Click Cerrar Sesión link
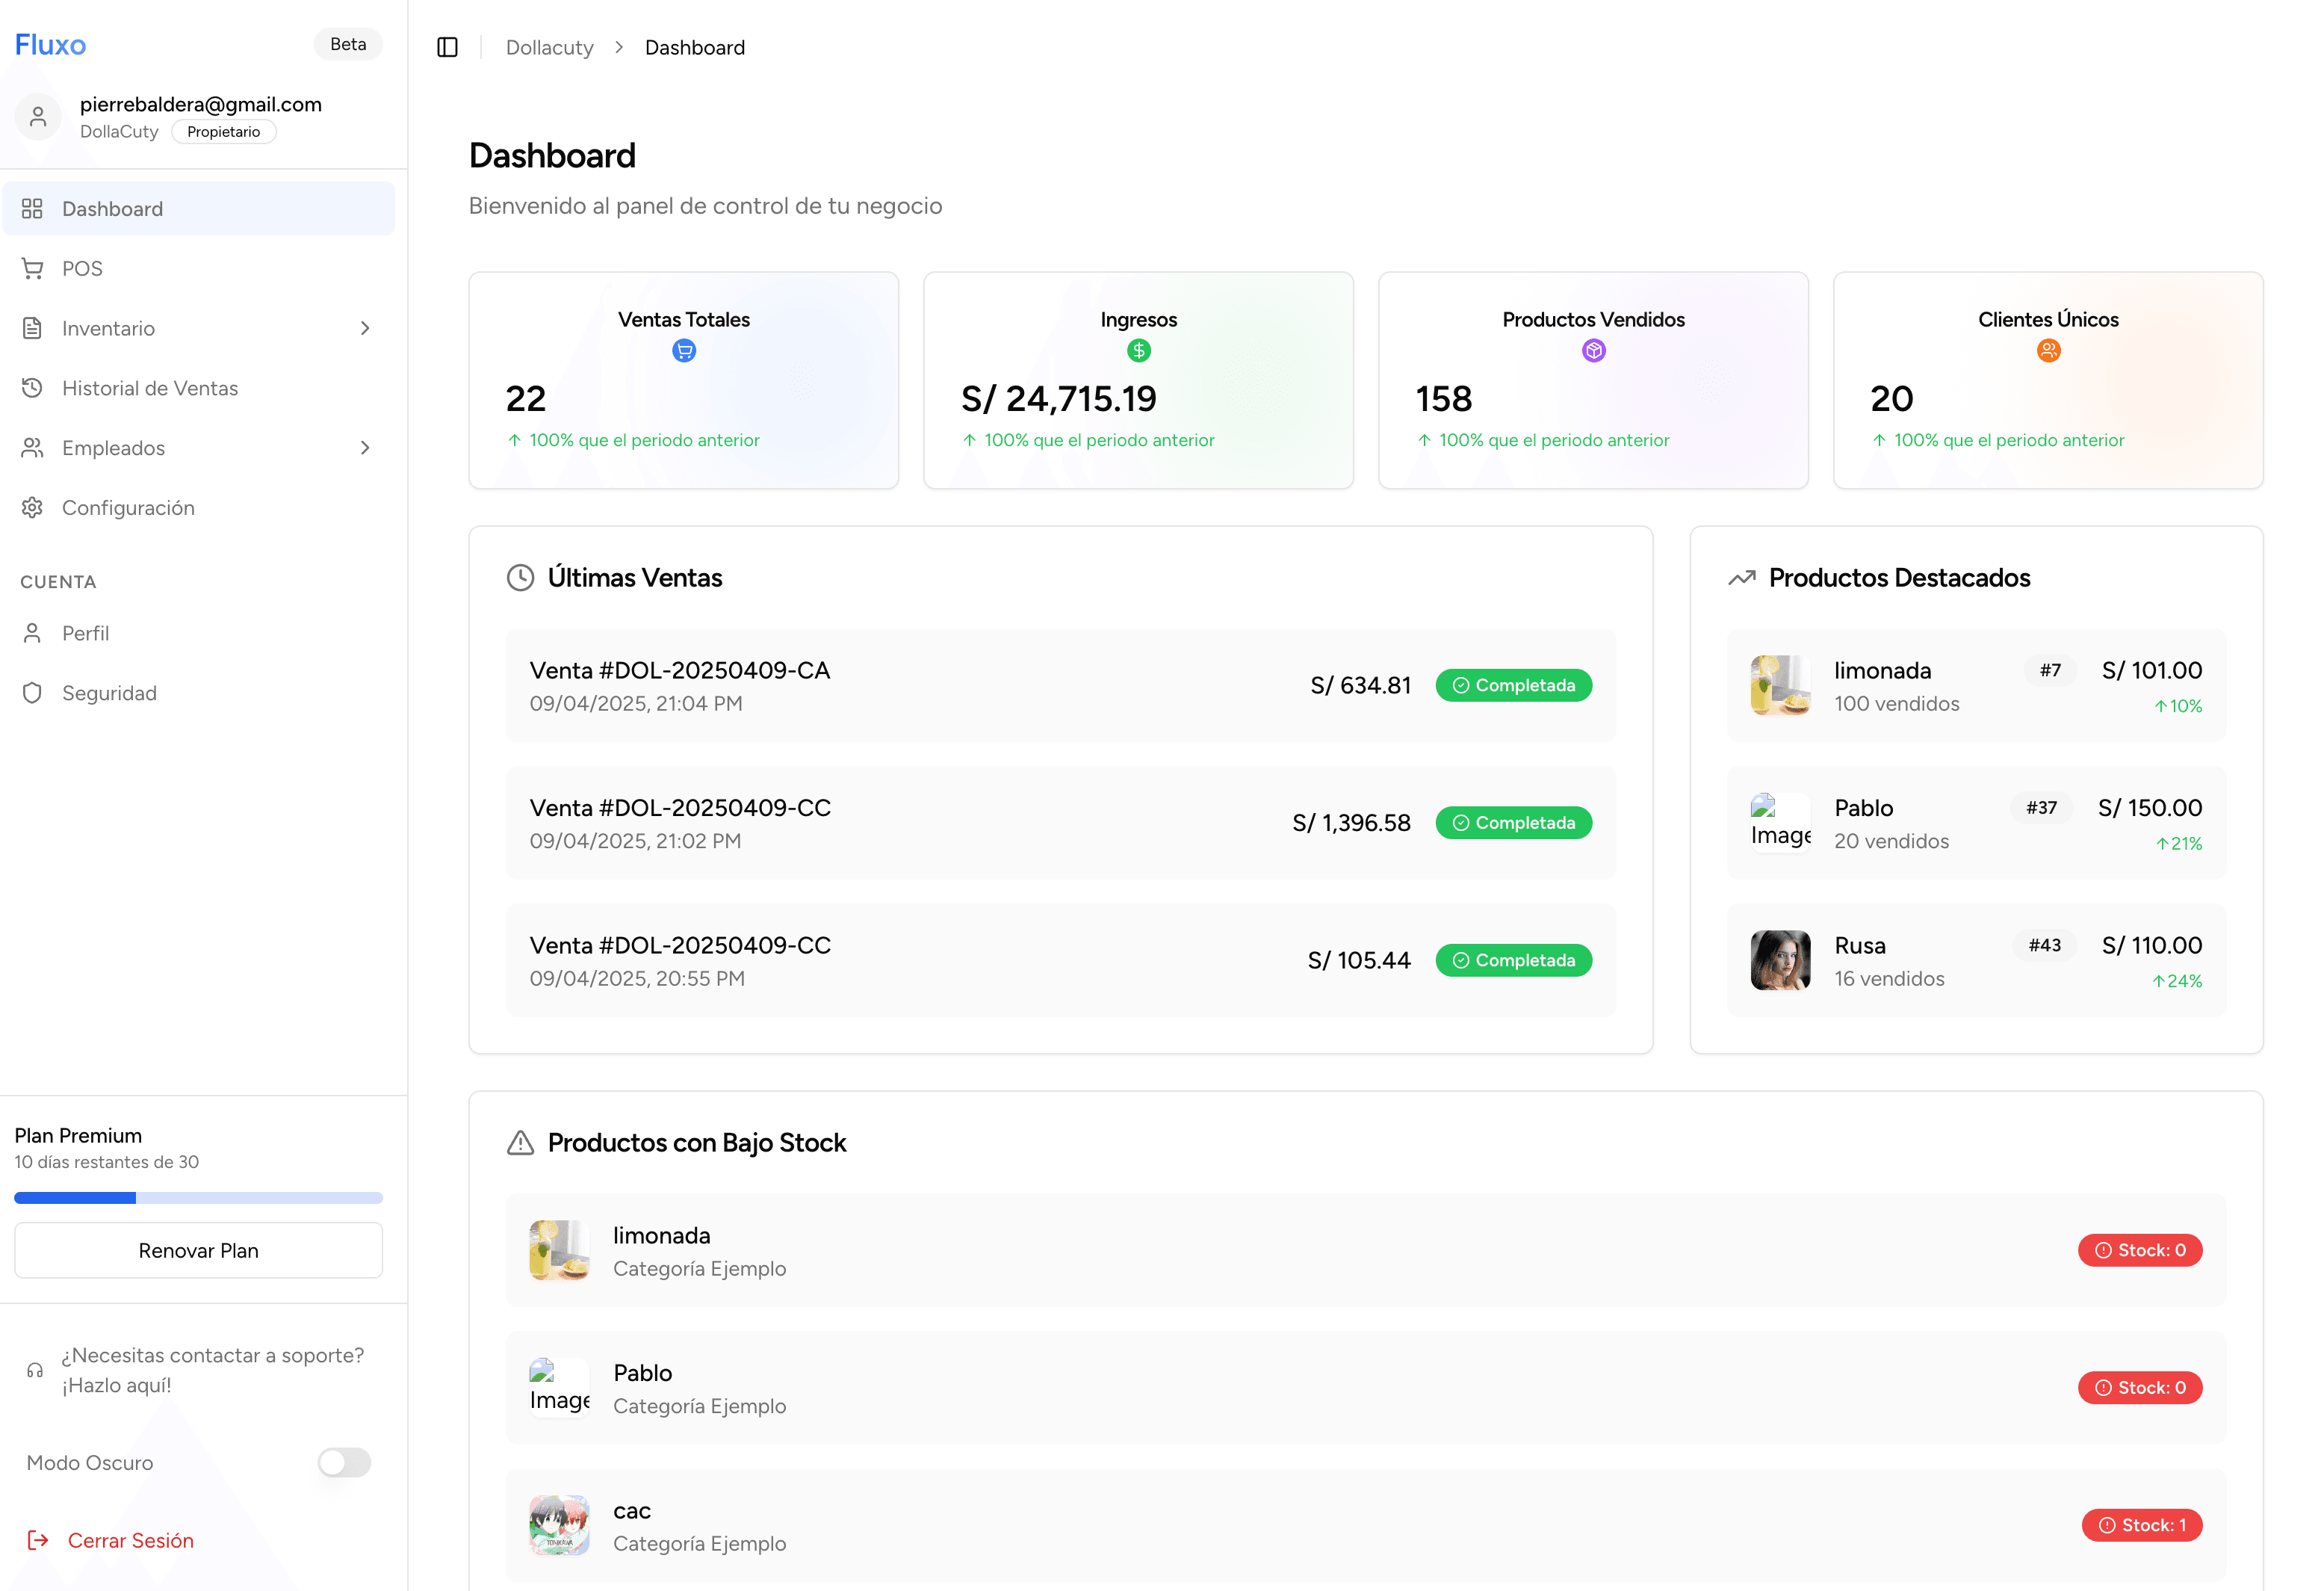 [x=131, y=1541]
